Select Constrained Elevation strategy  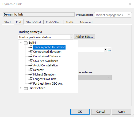coord(47,52)
